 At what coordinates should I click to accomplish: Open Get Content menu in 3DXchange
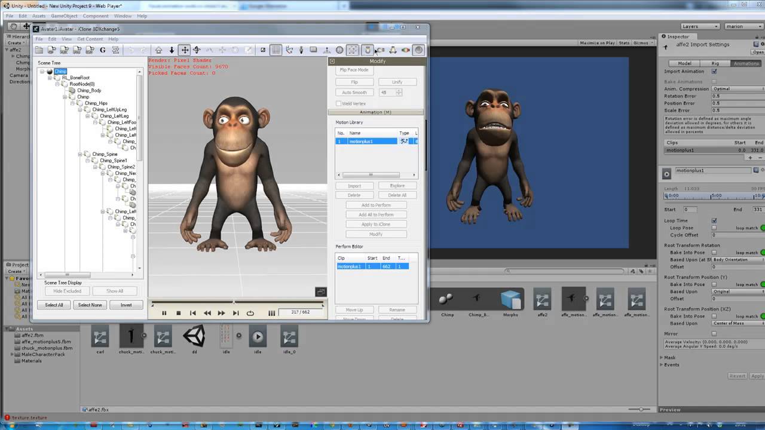pyautogui.click(x=90, y=39)
